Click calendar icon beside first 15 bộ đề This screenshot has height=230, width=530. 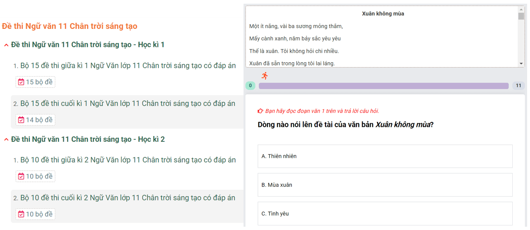click(x=21, y=82)
